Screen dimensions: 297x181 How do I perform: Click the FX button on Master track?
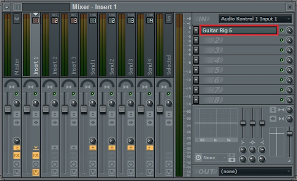tap(17, 155)
